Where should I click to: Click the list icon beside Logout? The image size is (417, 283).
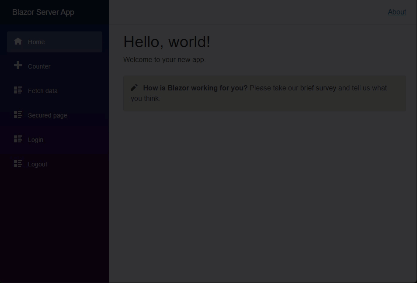pyautogui.click(x=18, y=163)
